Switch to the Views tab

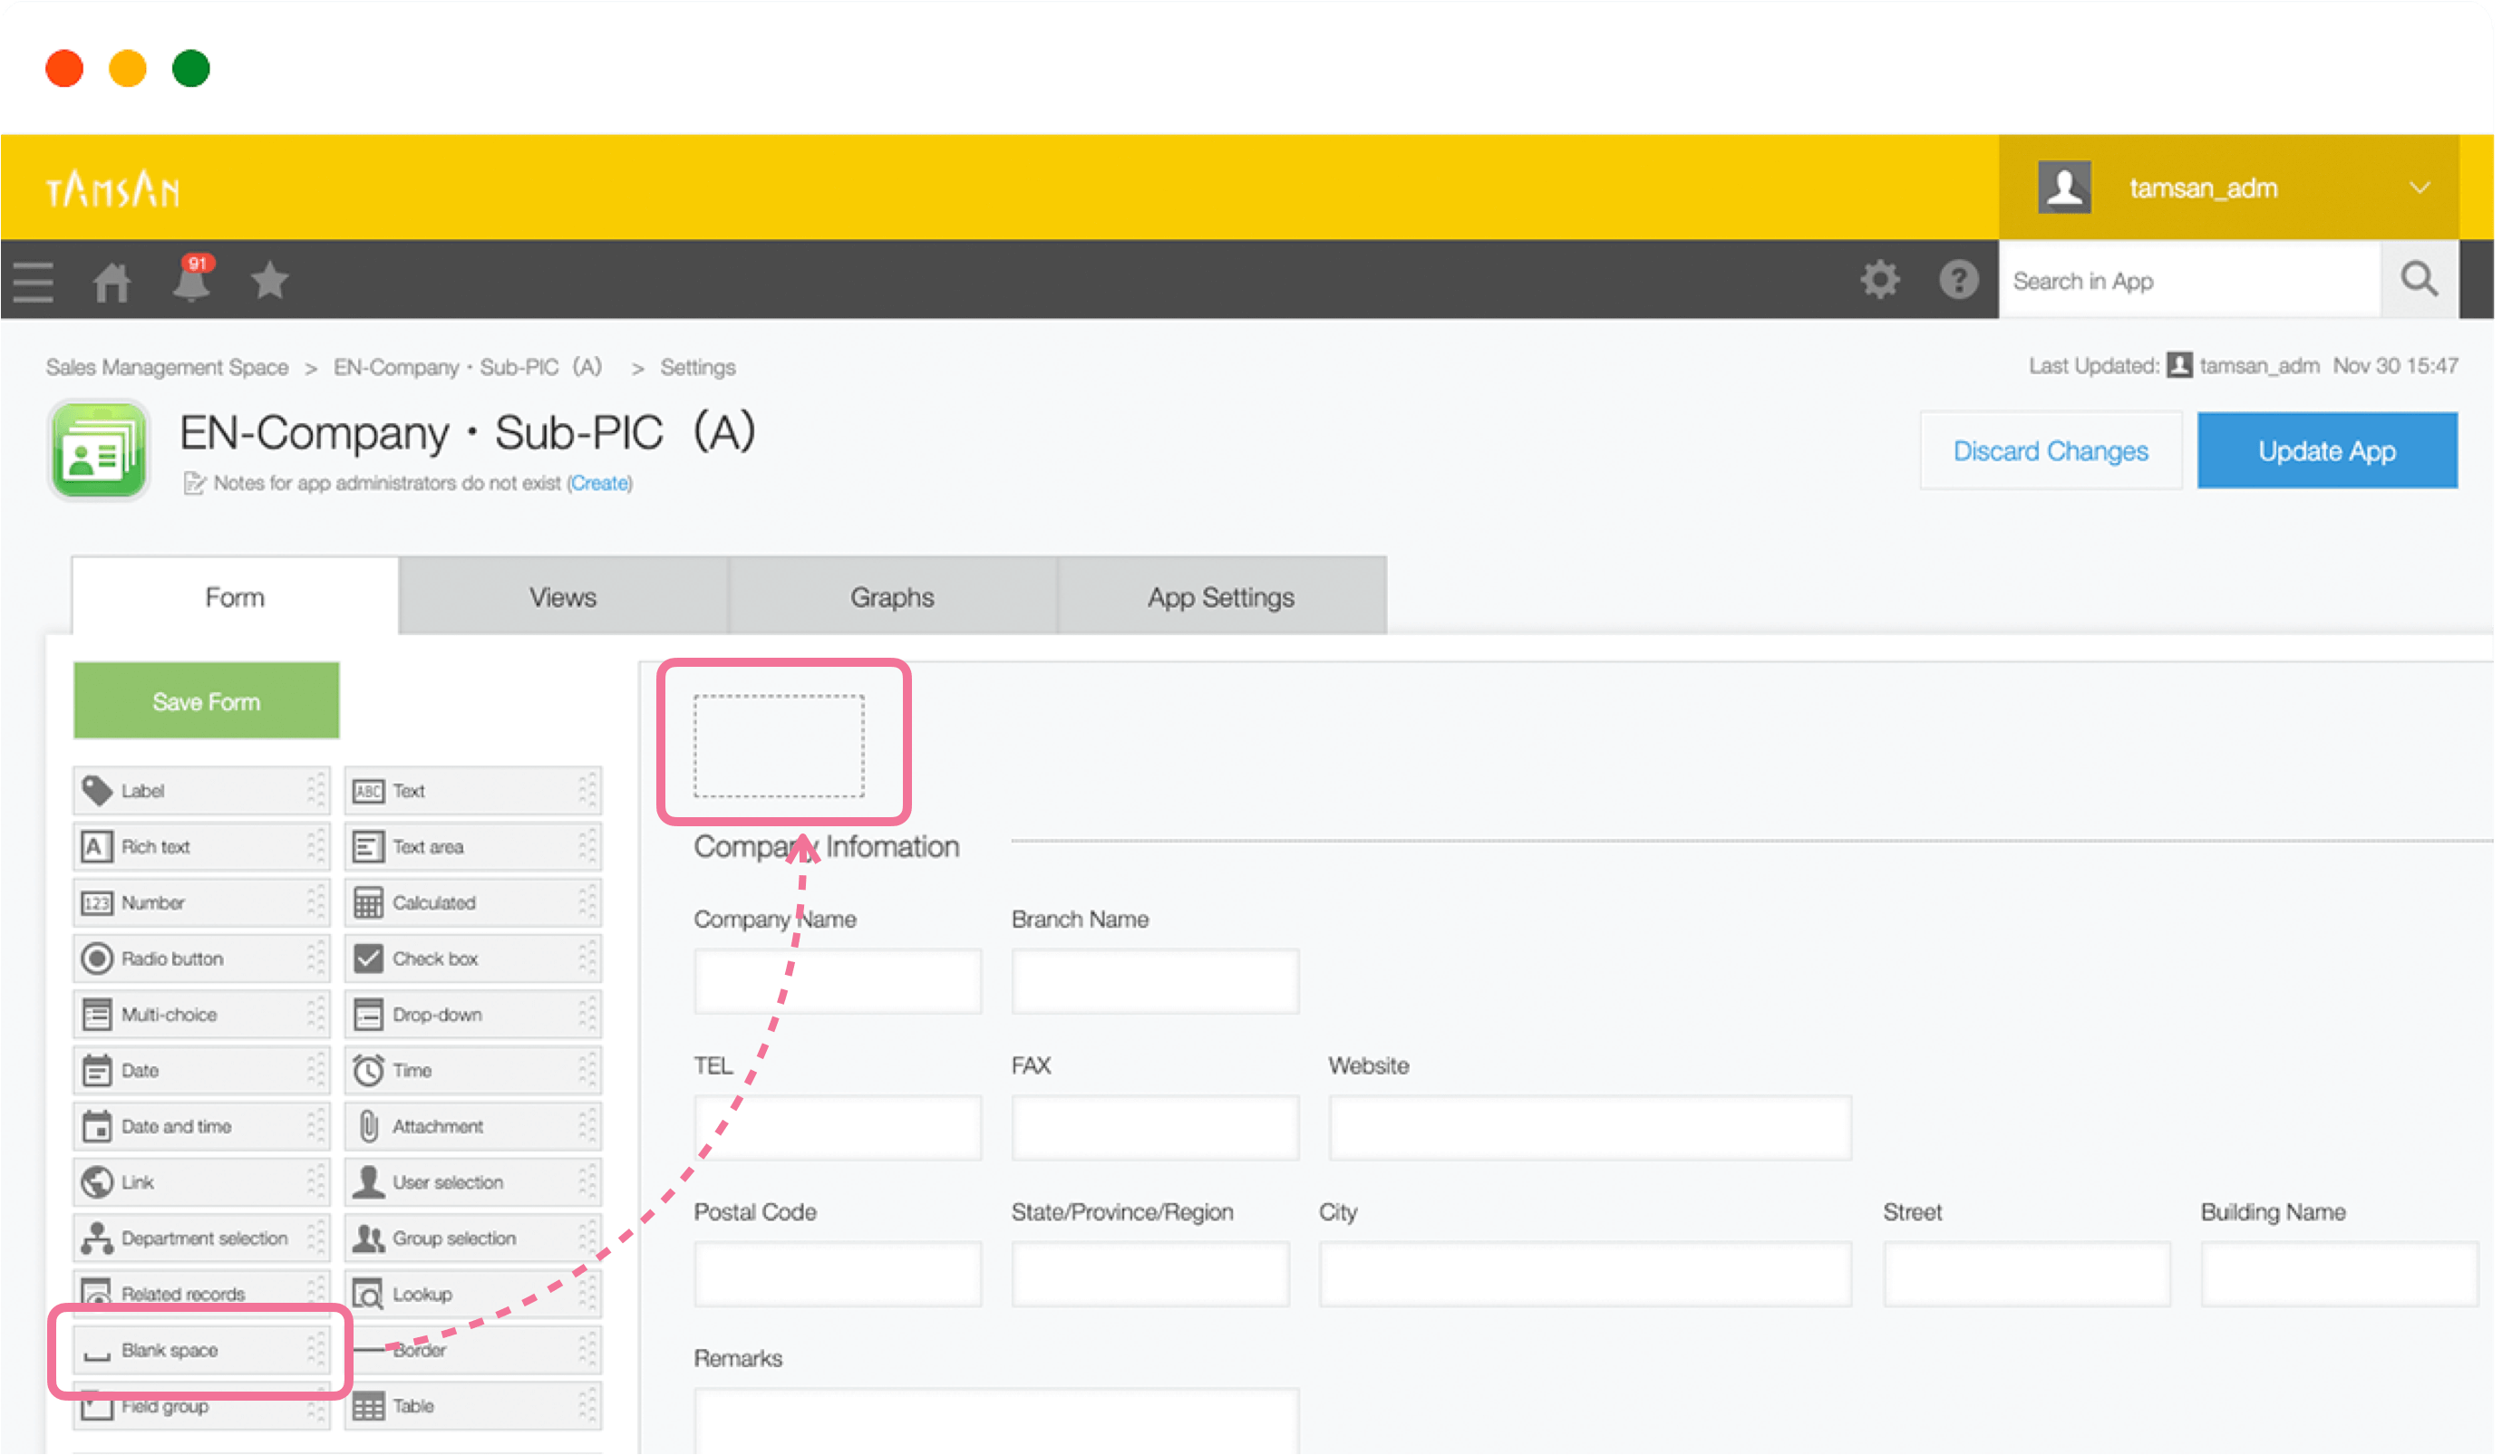(563, 597)
